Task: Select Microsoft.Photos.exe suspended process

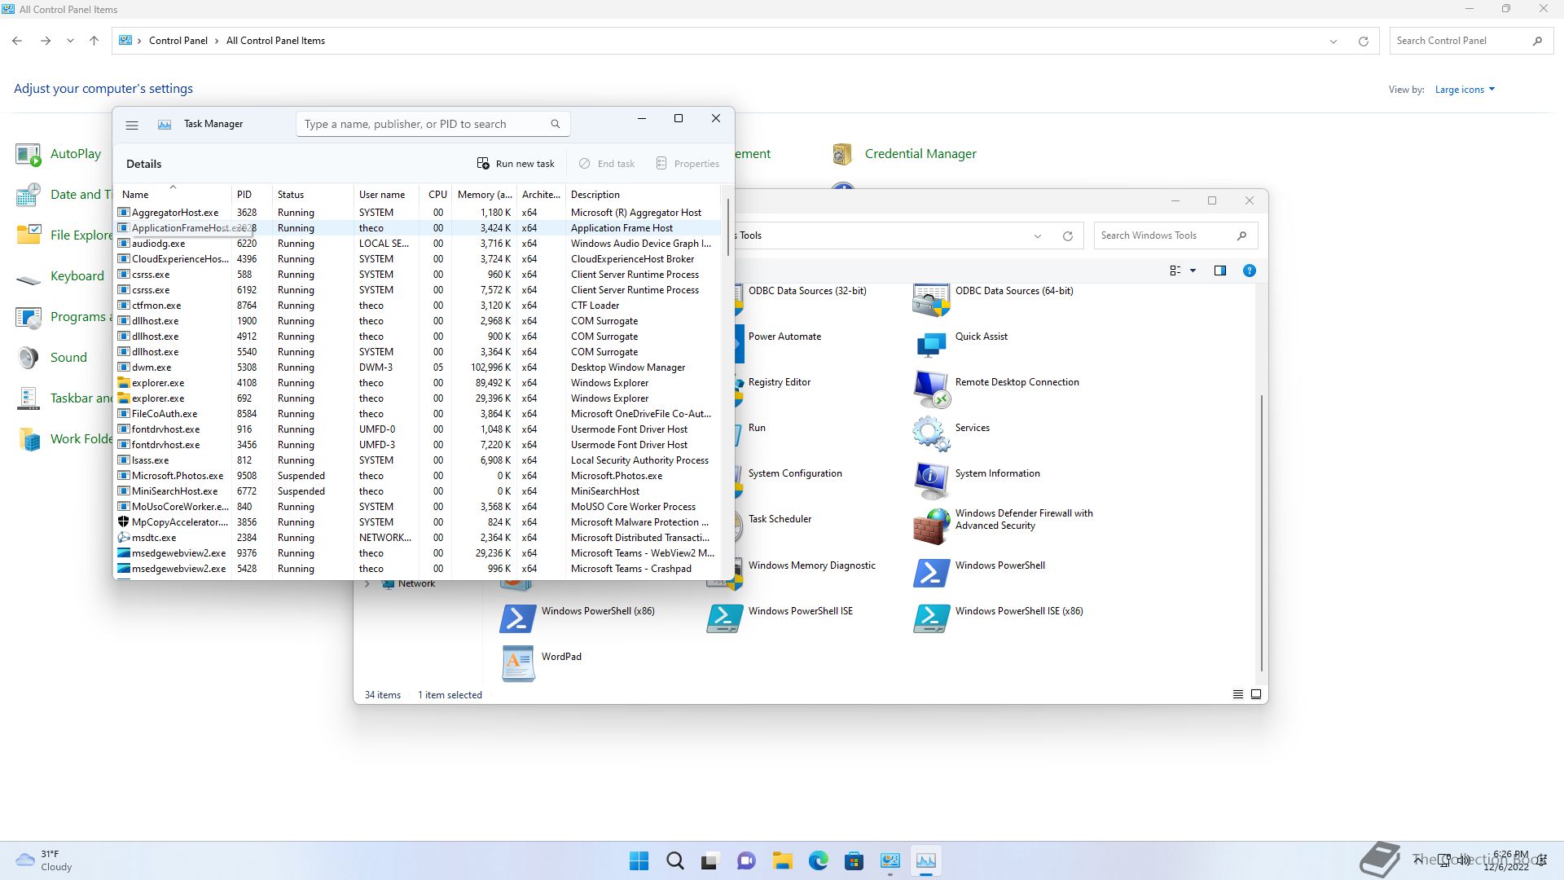Action: 417,476
